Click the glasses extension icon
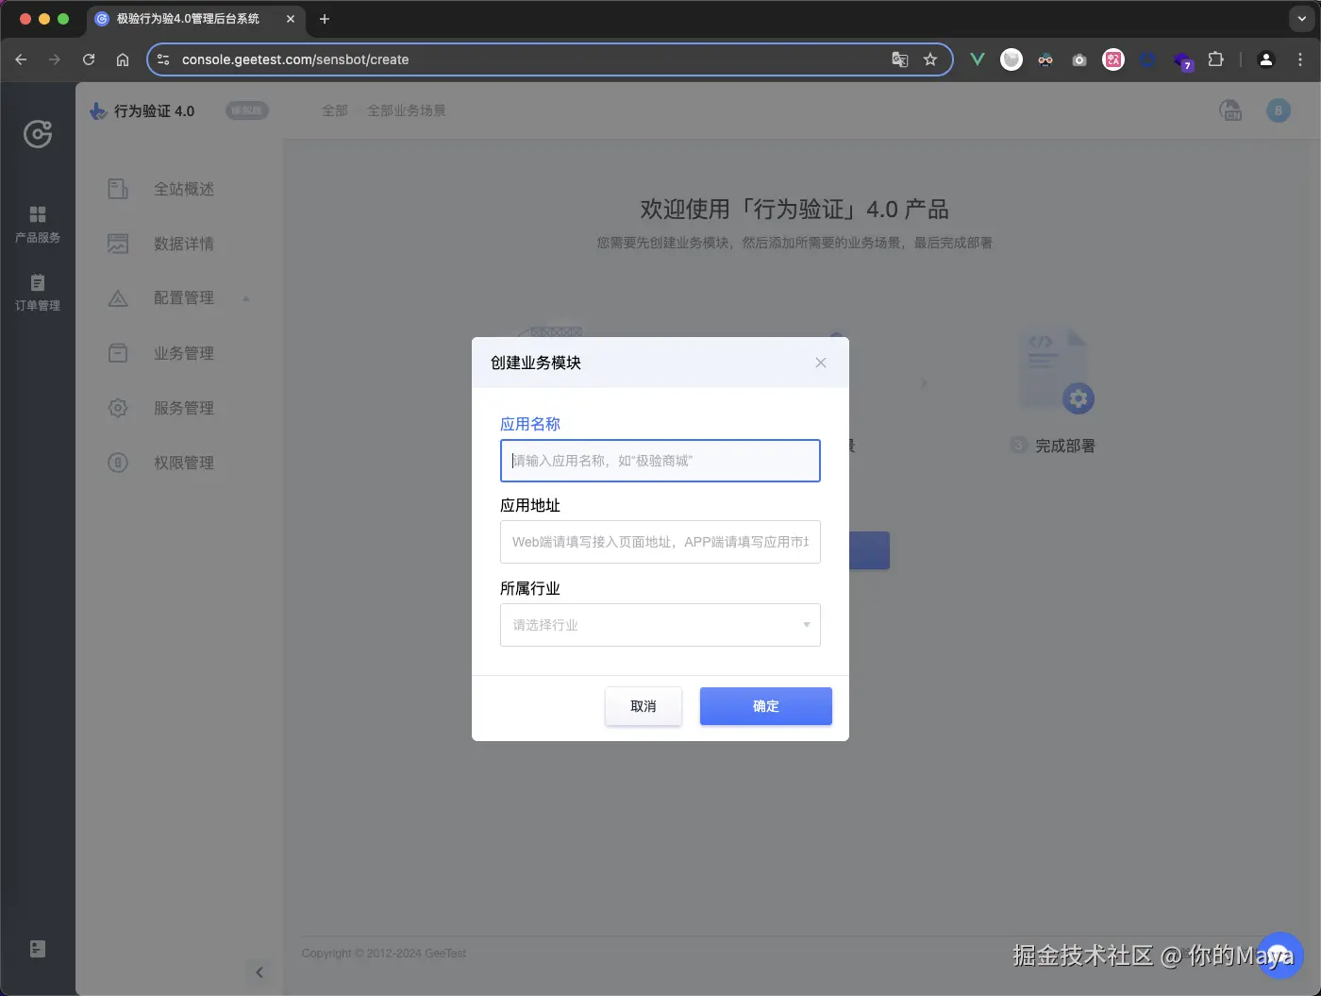The width and height of the screenshot is (1321, 996). click(x=1045, y=59)
